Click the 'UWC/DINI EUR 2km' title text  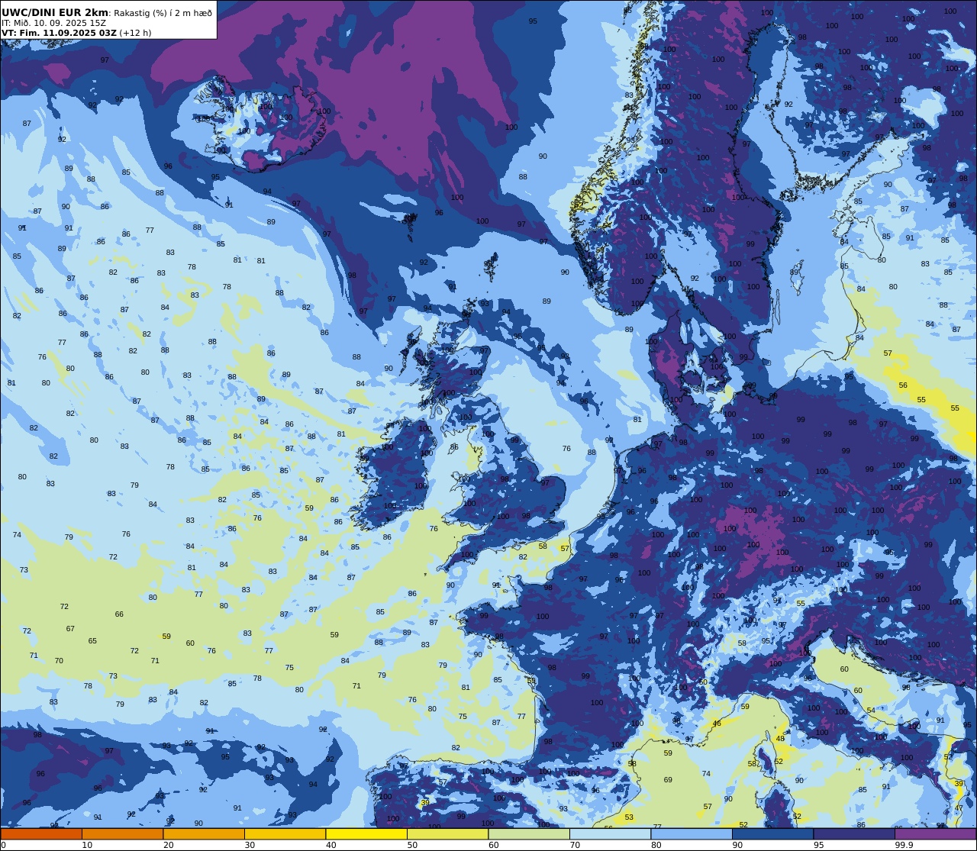click(55, 12)
